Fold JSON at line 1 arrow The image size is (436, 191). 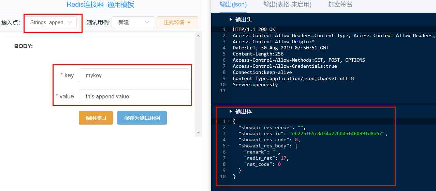click(x=229, y=122)
